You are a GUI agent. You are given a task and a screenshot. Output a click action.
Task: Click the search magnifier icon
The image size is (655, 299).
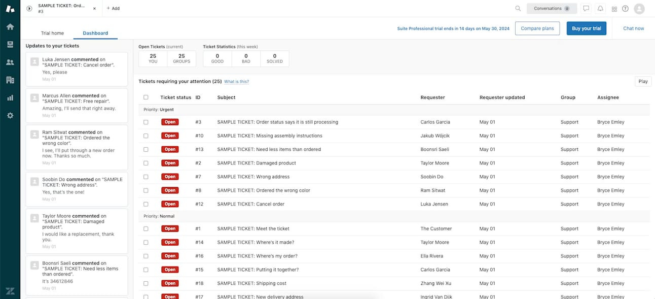pos(518,9)
